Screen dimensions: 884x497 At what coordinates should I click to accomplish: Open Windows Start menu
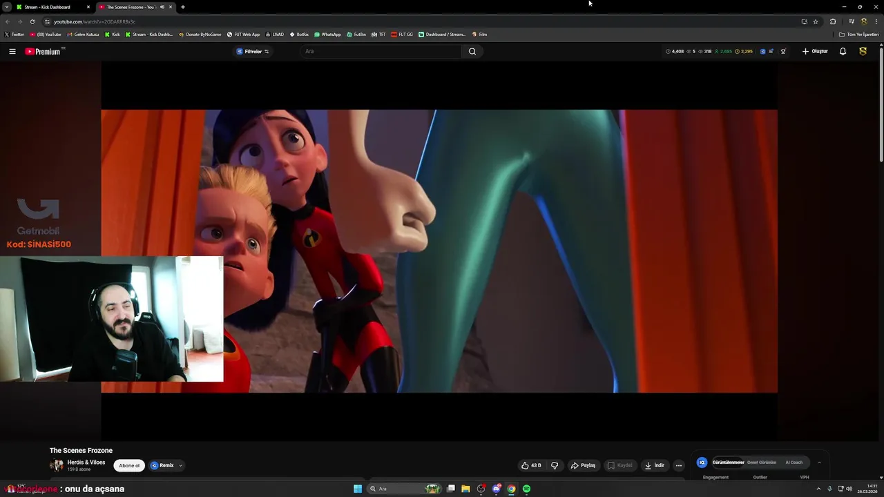(x=358, y=489)
